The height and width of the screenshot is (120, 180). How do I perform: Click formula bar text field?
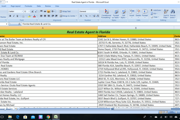101,24
